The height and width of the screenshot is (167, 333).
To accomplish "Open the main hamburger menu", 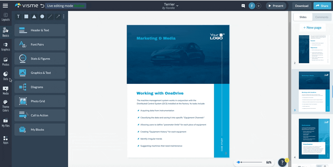I will tap(6, 6).
